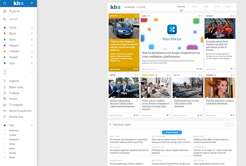This screenshot has width=246, height=166.
Task: Expand the Auto submenu chevron
Action: (x=32, y=63)
